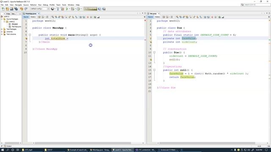Undo the last edit via toolbar
This screenshot has height=152, width=271.
click(22, 9)
